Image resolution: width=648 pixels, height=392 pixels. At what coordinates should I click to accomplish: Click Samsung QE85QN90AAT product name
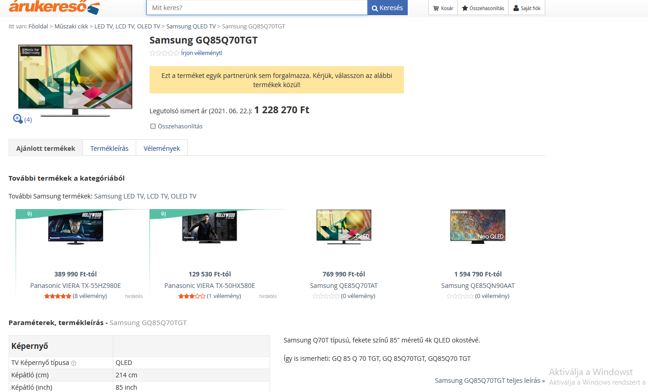478,286
